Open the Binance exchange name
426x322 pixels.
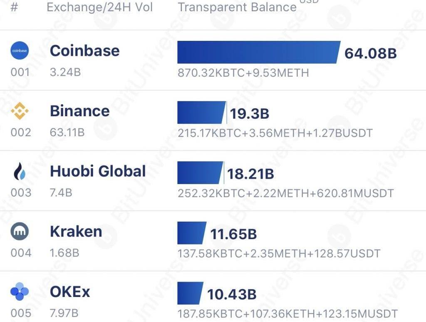(79, 111)
